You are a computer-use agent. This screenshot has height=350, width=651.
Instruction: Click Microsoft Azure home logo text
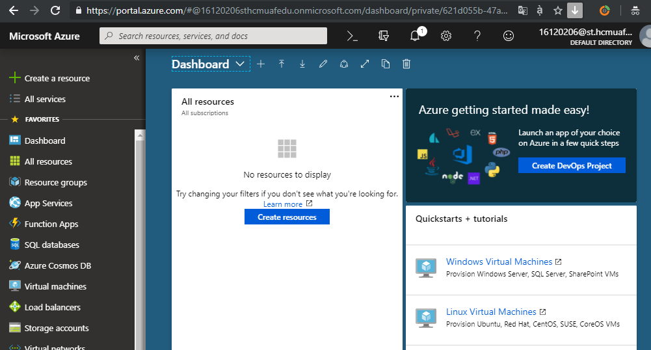pos(44,36)
